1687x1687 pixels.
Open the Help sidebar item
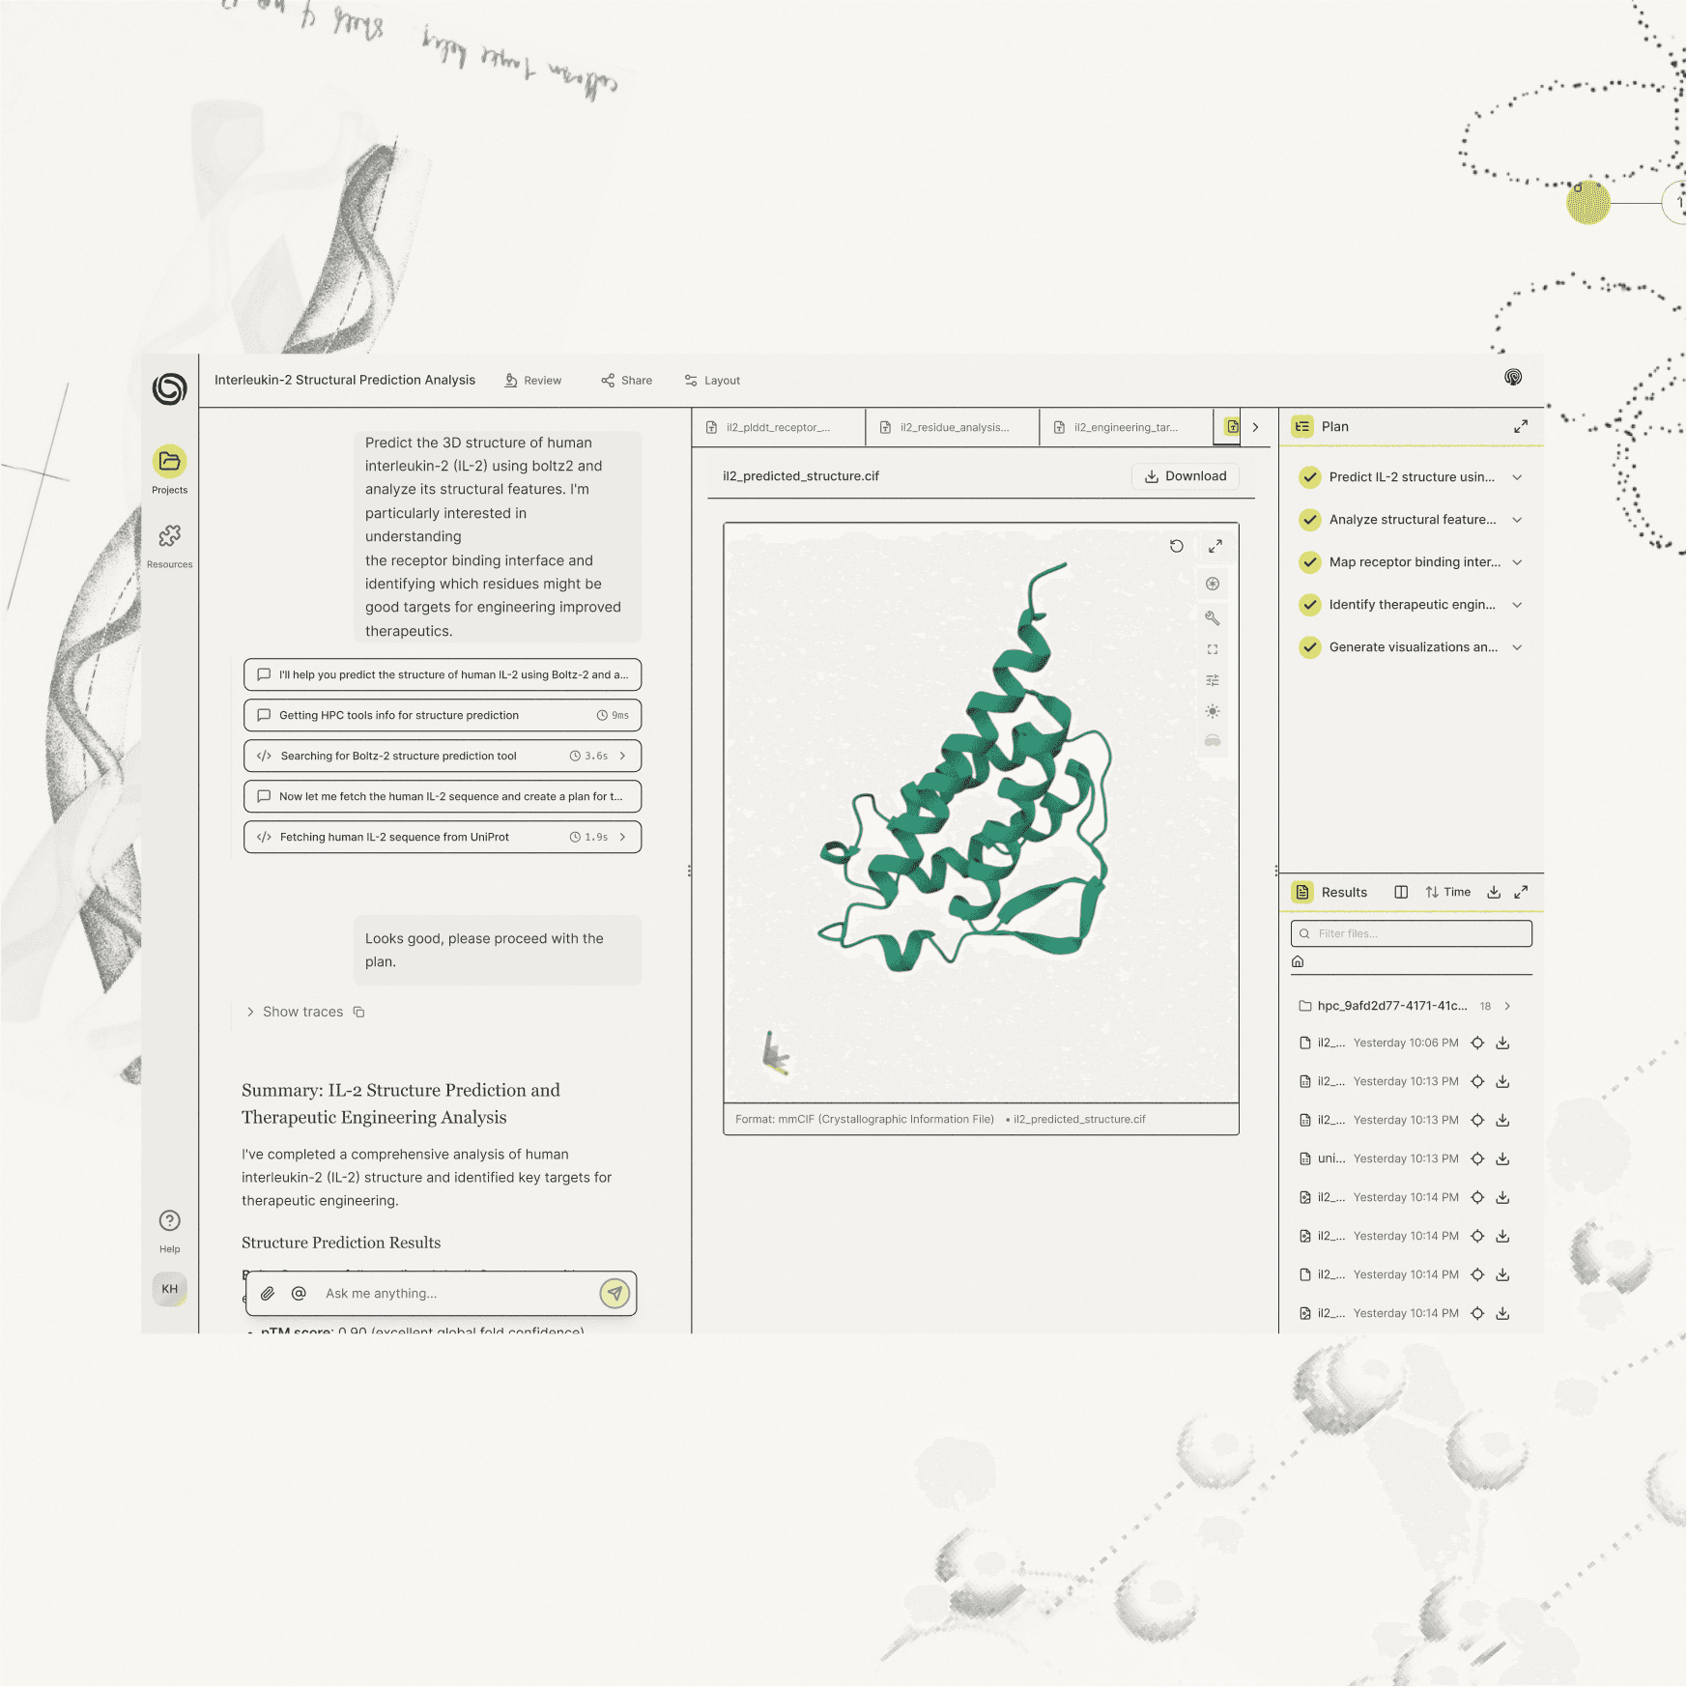coord(169,1231)
